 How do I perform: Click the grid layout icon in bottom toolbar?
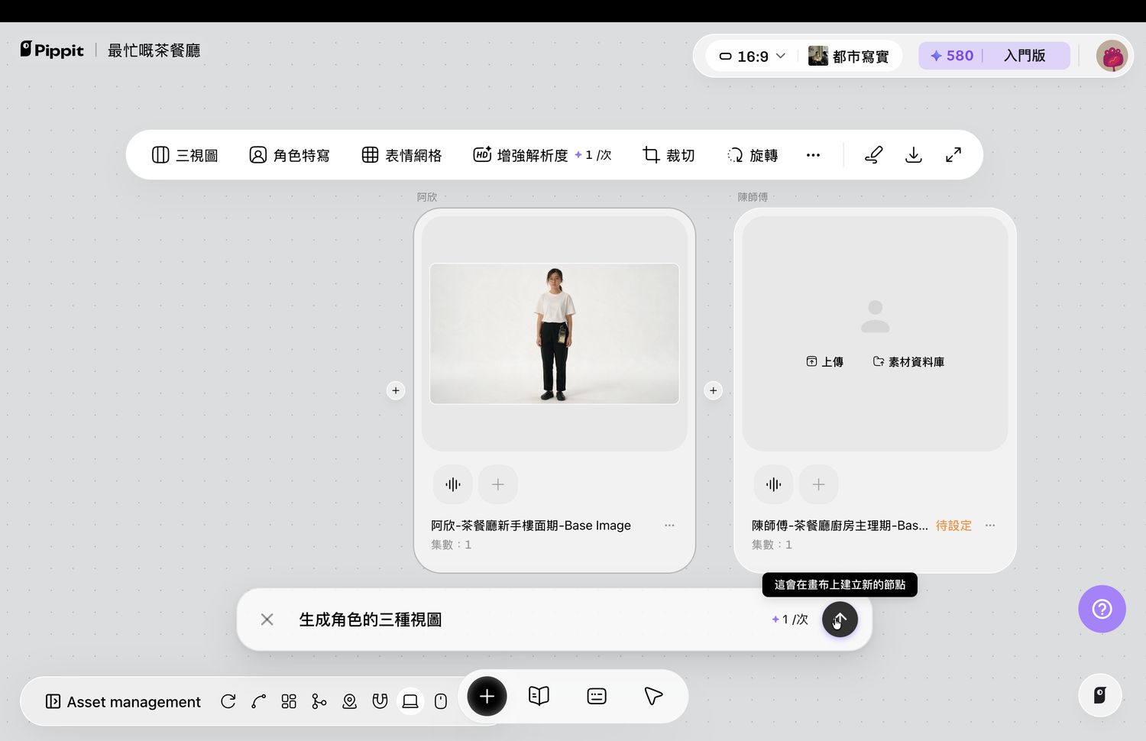coord(289,701)
